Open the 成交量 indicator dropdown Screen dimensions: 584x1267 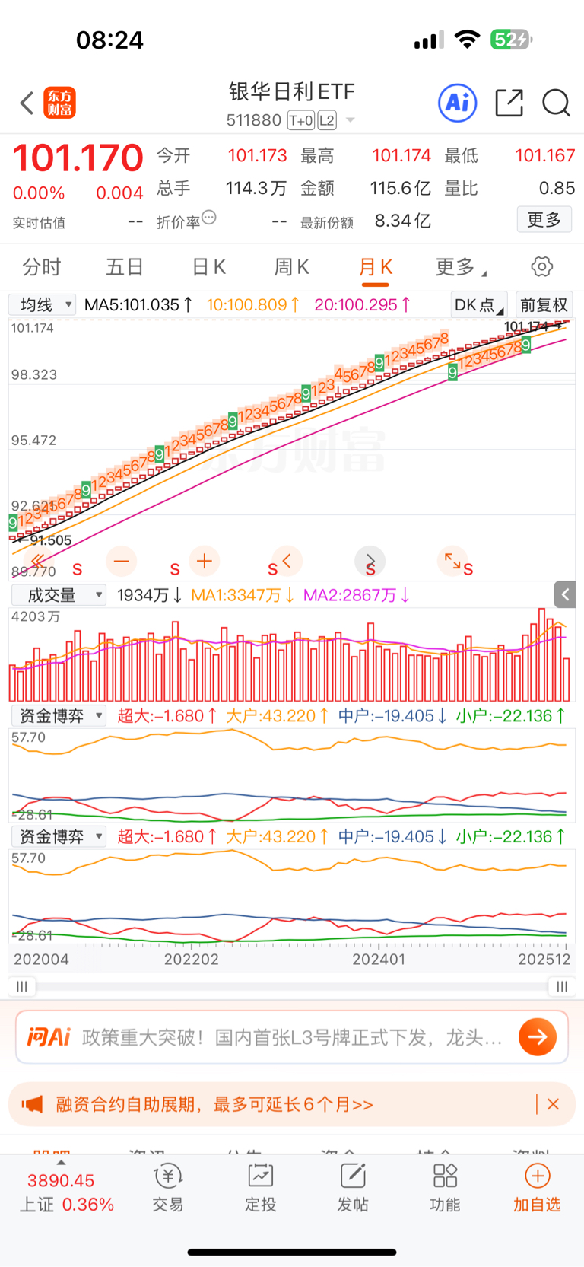pos(59,595)
